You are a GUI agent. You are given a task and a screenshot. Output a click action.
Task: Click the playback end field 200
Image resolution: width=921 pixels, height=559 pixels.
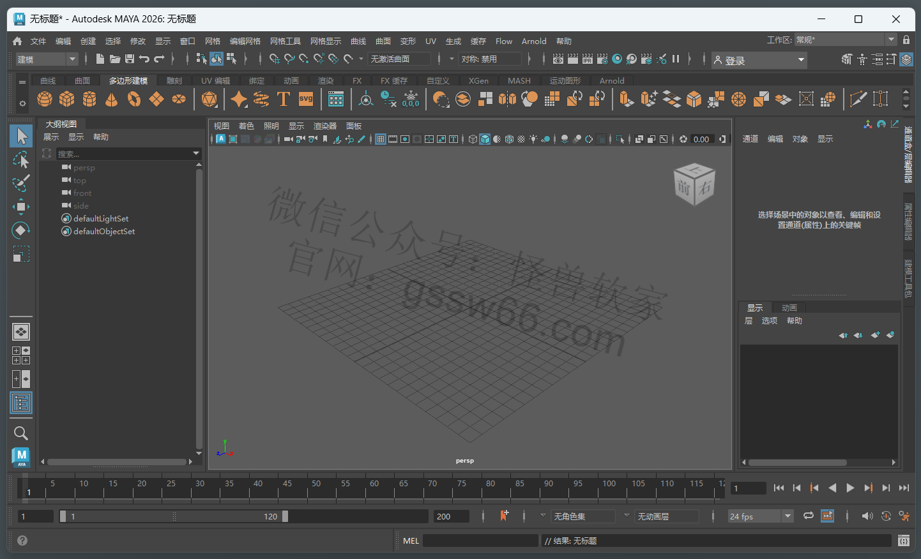(452, 516)
